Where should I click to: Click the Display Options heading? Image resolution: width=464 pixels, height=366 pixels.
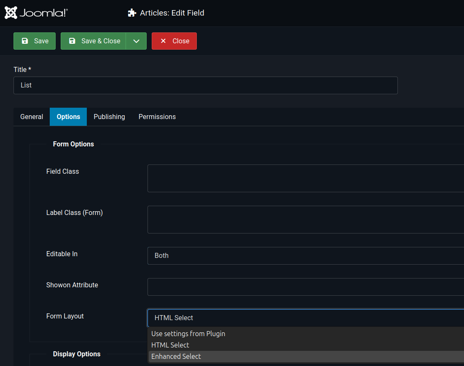tap(77, 354)
